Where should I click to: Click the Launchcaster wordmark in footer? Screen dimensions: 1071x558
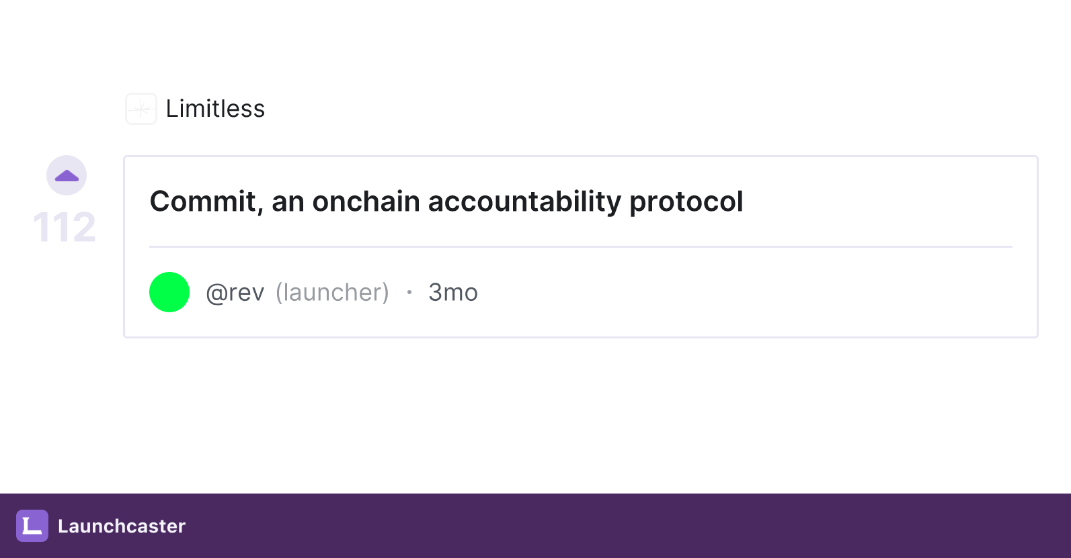[x=122, y=526]
